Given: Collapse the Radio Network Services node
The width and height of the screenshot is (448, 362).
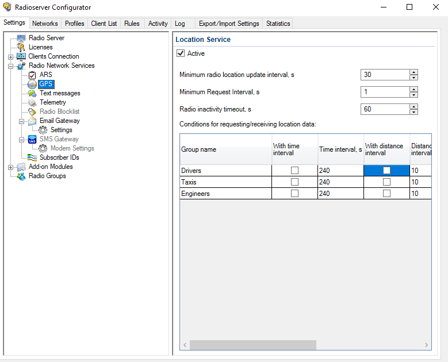Looking at the screenshot, I should tap(10, 66).
